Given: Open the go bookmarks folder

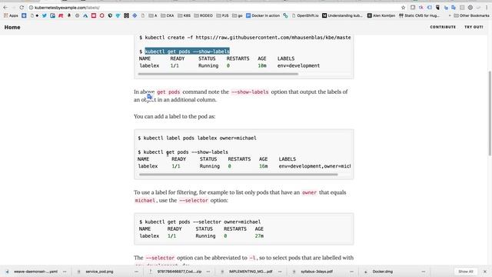Looking at the screenshot, I should coord(238,15).
